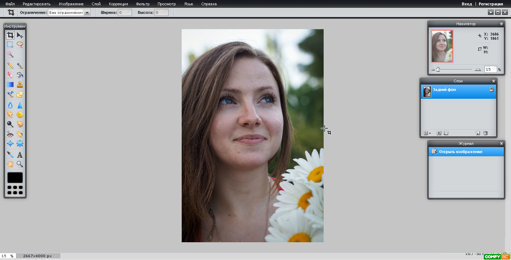Image resolution: width=511 pixels, height=260 pixels.
Task: Click the navigator zoom percentage field
Action: coord(490,70)
